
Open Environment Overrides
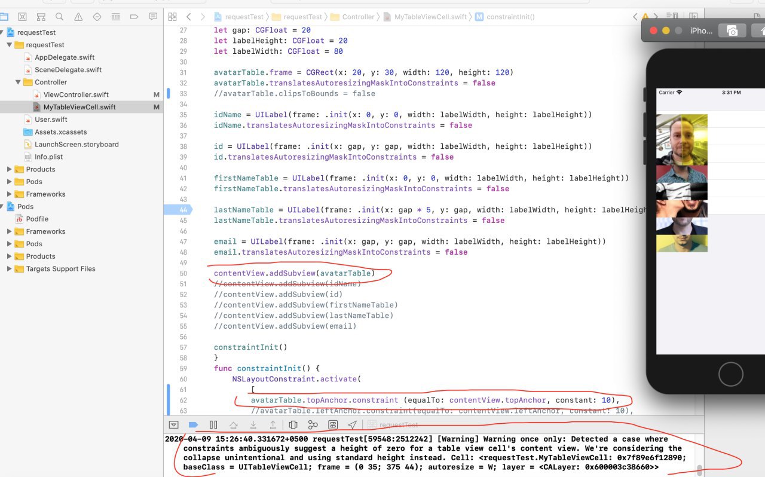pyautogui.click(x=333, y=424)
